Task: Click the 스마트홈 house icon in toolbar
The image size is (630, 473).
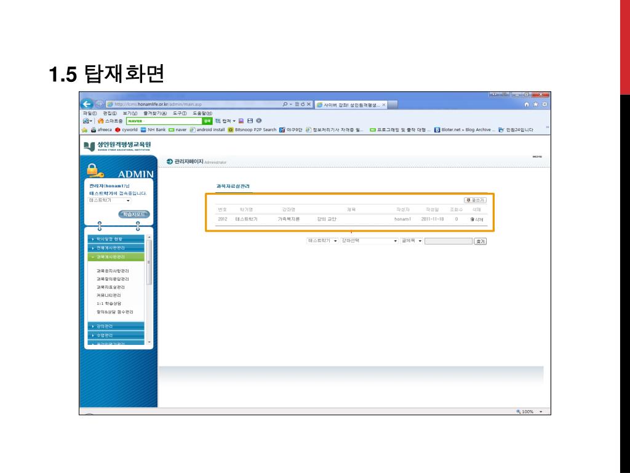Action: [100, 121]
